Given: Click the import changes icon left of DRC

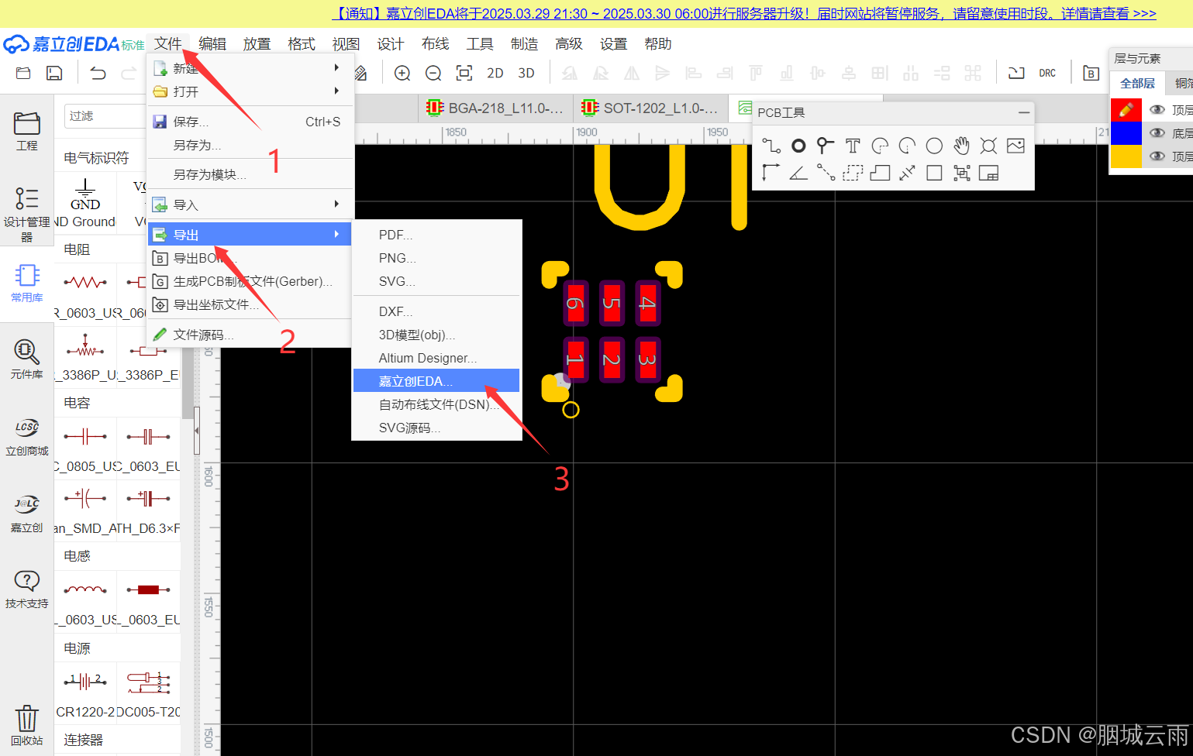Looking at the screenshot, I should pyautogui.click(x=1016, y=73).
